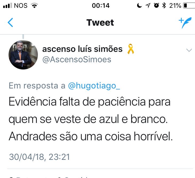
Task: Open @hugotiago_ profile link
Action: (x=94, y=86)
